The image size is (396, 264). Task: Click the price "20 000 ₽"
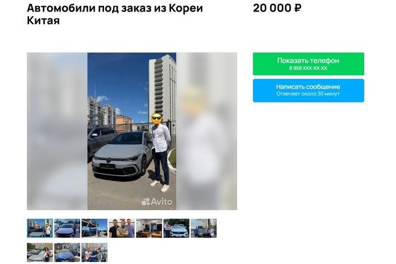277,8
